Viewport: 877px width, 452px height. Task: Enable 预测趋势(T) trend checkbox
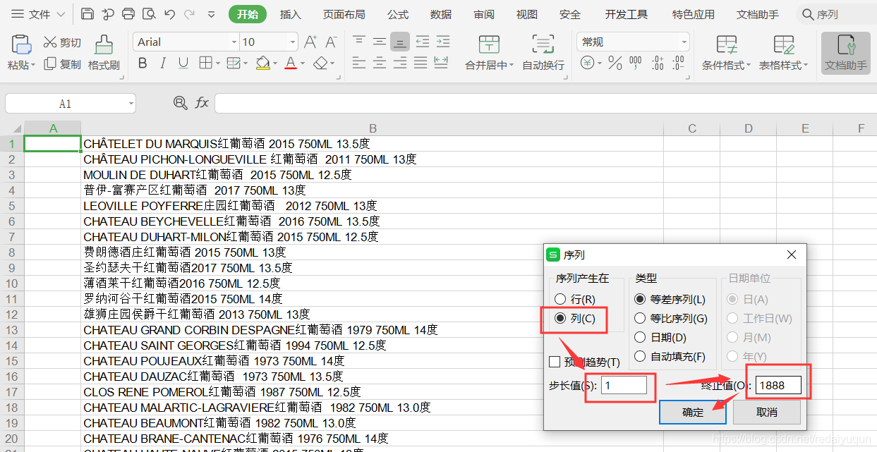(555, 362)
